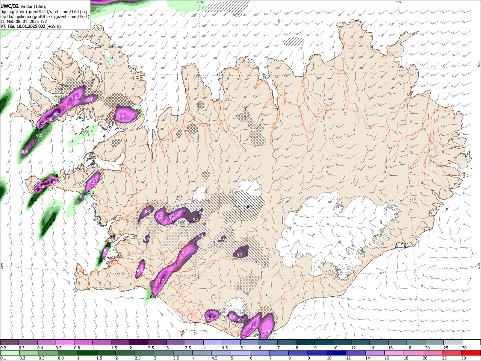Click the '(+39 h)' forecast offset
Viewport: 481px width, 361px height.
click(54, 26)
